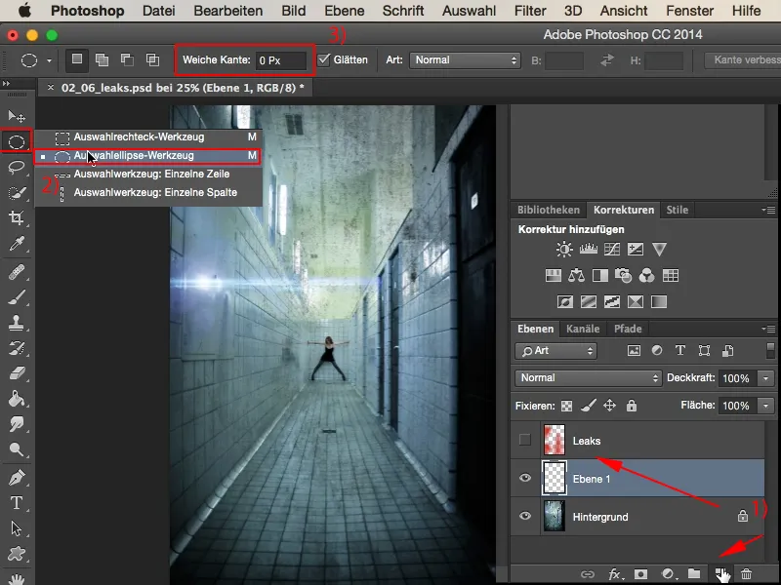This screenshot has height=585, width=781.
Task: Select the Lasso tool
Action: [x=17, y=167]
